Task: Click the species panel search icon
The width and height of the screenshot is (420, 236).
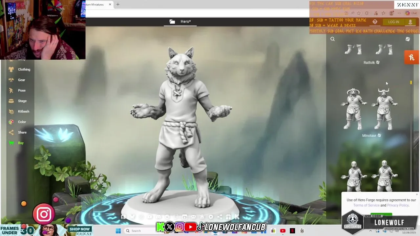Action: (332, 39)
